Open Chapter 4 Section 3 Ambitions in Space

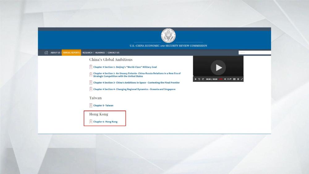click(x=136, y=83)
